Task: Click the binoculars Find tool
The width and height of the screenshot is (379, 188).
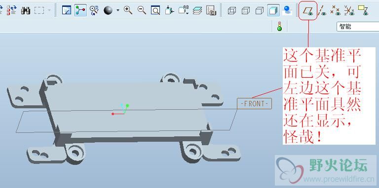Action: click(25, 10)
